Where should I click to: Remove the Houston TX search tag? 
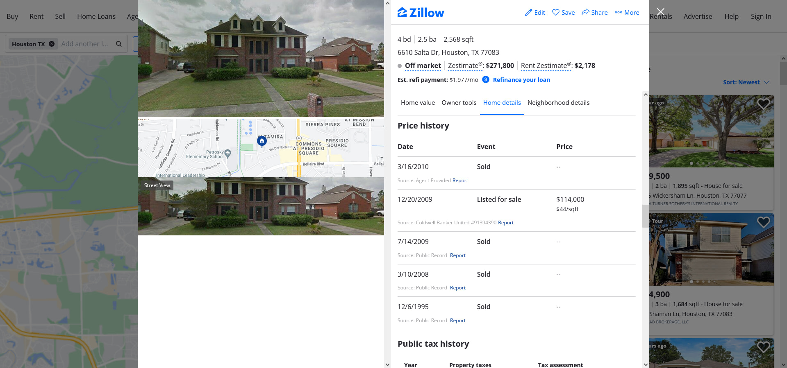pyautogui.click(x=52, y=44)
